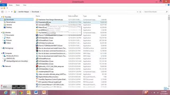Open Homegroup in navigation pane
The height and width of the screenshot is (95, 170).
(9, 48)
